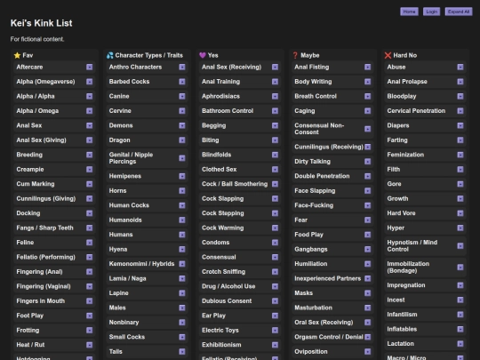Click the square icon beside Cock Warming

(x=275, y=228)
